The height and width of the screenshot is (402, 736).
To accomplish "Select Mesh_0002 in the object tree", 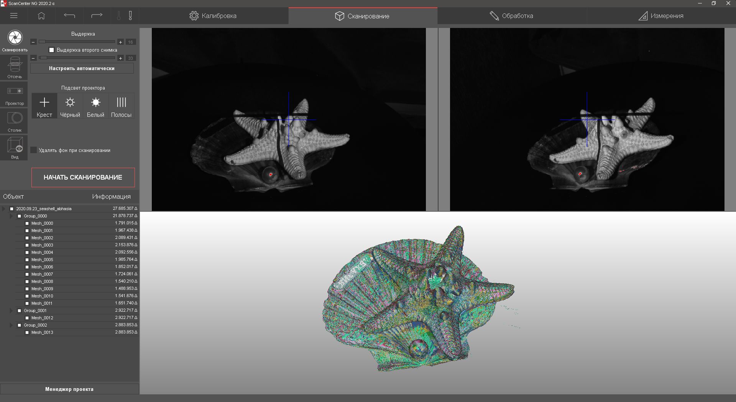I will 42,238.
